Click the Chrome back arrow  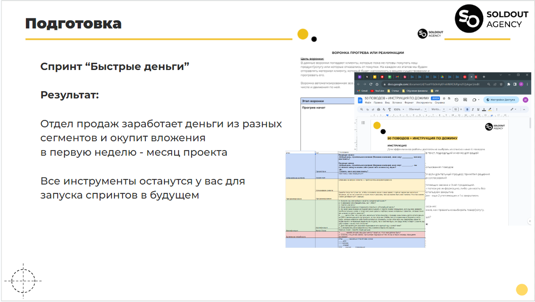point(358,84)
